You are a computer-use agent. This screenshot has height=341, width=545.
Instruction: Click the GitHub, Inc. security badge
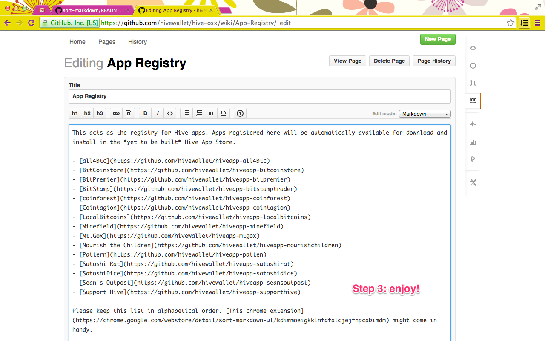70,23
